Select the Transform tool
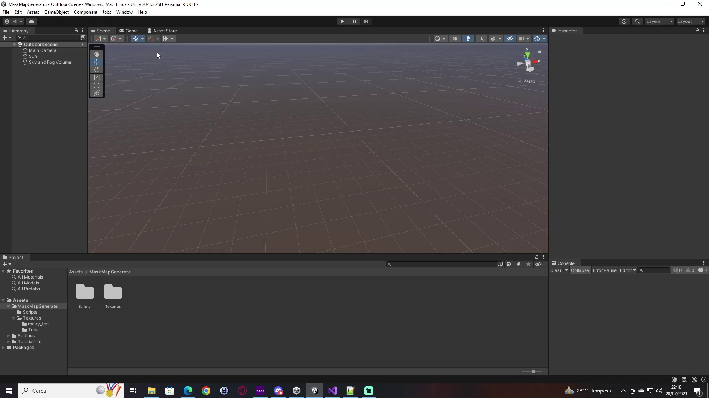 pos(97,93)
